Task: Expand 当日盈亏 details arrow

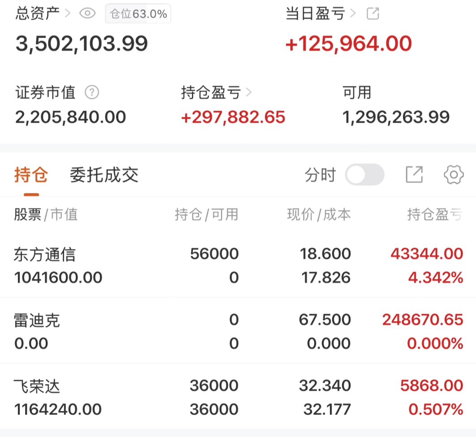Action: [x=353, y=13]
